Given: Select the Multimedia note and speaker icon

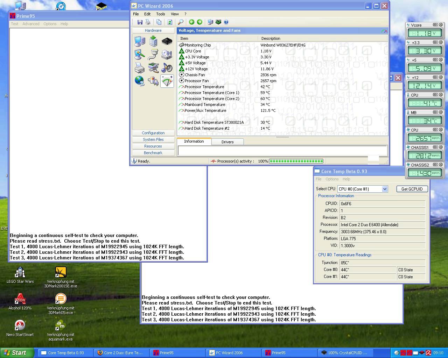Looking at the screenshot, I should [x=167, y=68].
